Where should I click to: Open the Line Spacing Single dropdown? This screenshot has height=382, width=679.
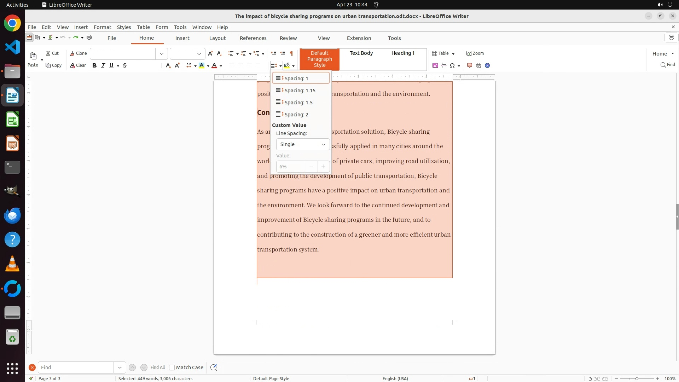click(303, 144)
